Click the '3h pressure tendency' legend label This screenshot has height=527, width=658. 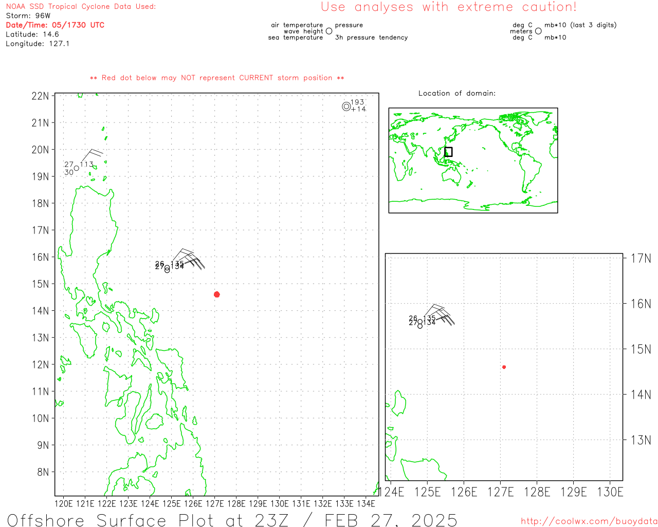(x=371, y=38)
